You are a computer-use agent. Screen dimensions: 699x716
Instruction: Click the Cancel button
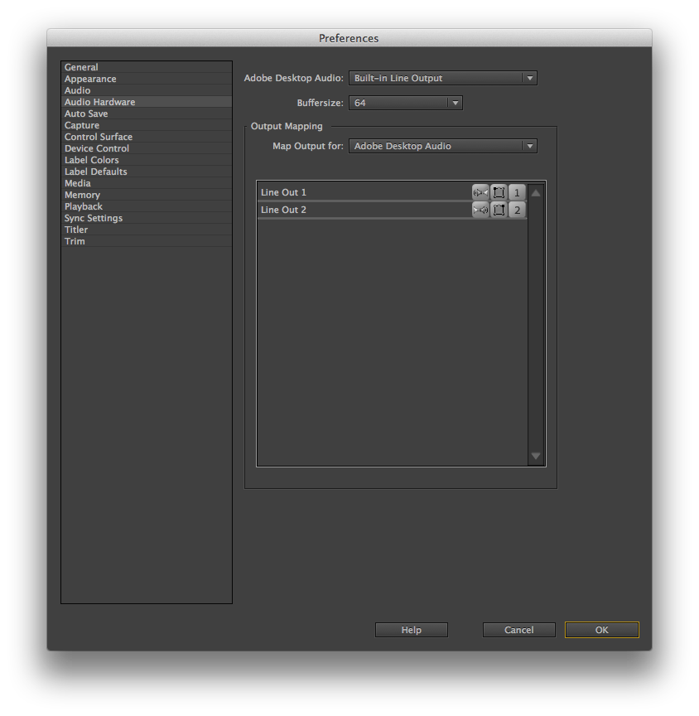(x=519, y=630)
